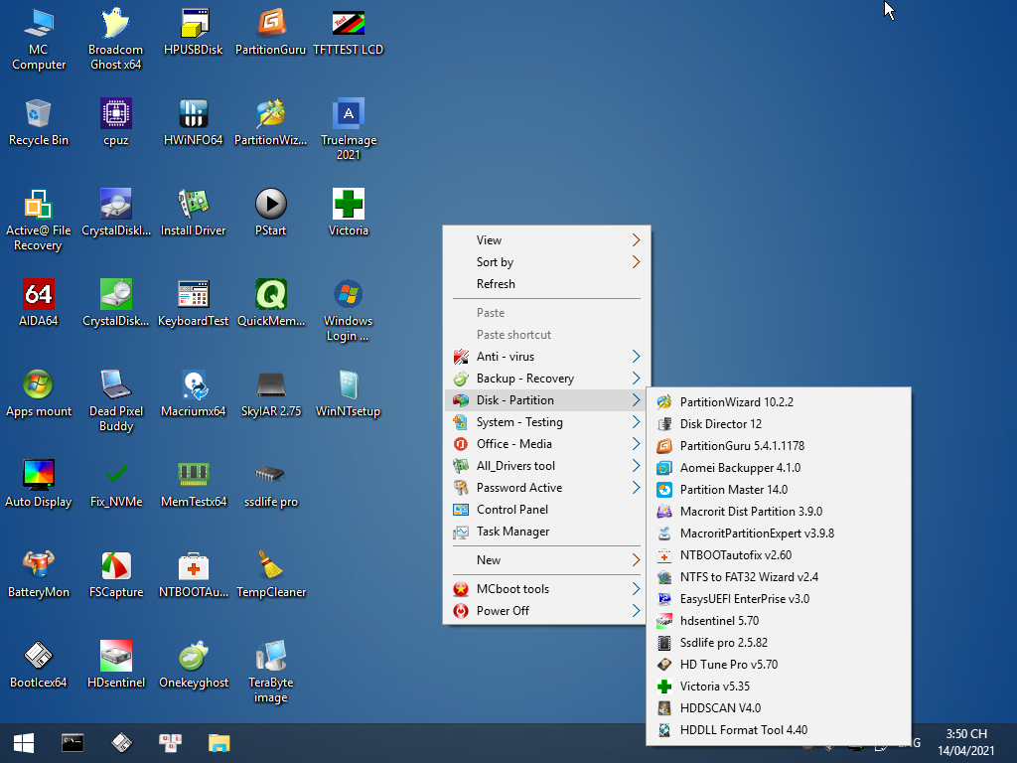Screen dimensions: 1017x763
Task: Click the HPUSBDisk desktop icon
Action: [x=194, y=33]
